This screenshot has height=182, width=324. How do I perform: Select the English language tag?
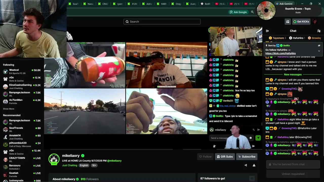[84, 165]
